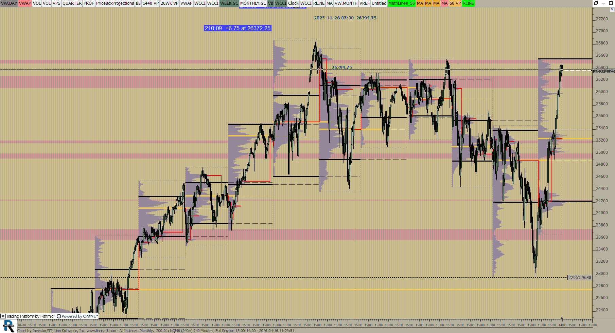The height and width of the screenshot is (333, 615).
Task: Click the PriceBoxProjections button
Action: pos(115,3)
